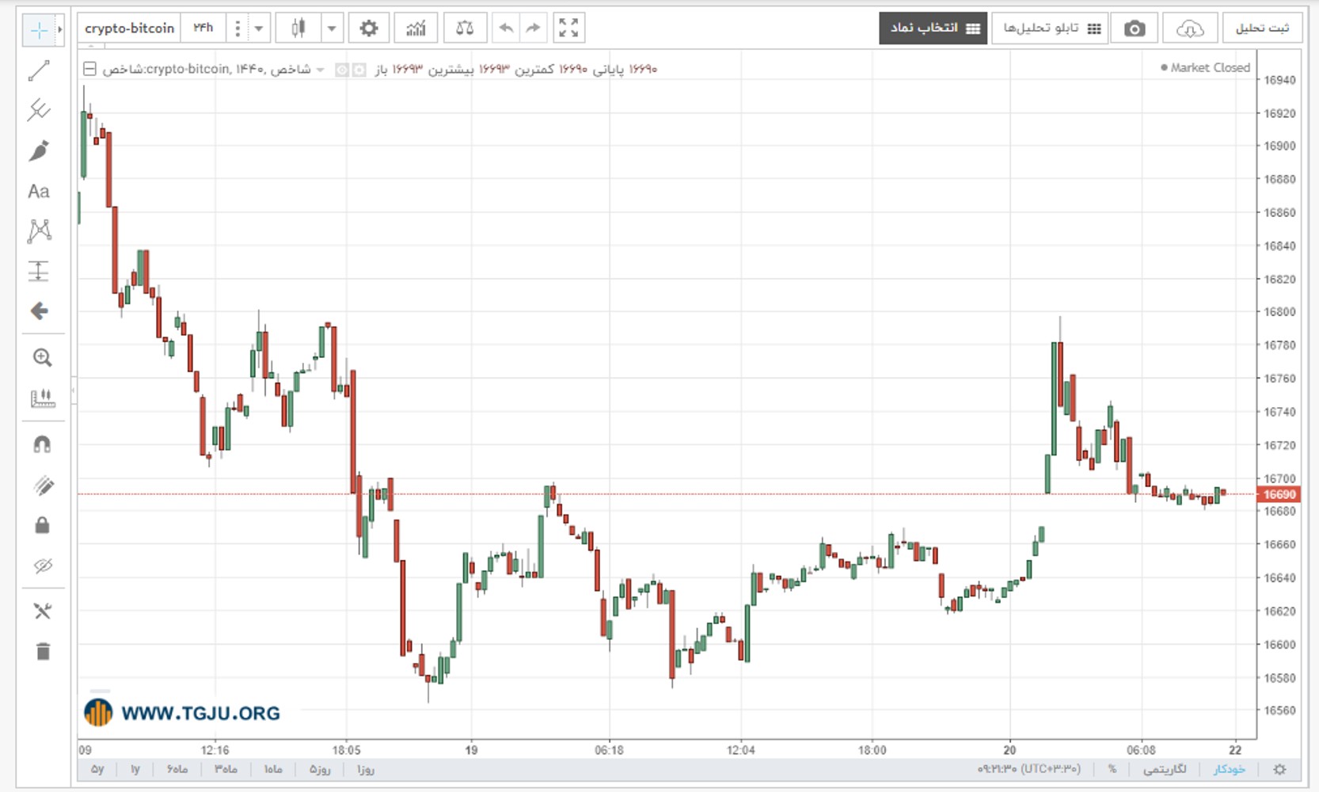
Task: Select the candlestick chart style icon
Action: 298,29
